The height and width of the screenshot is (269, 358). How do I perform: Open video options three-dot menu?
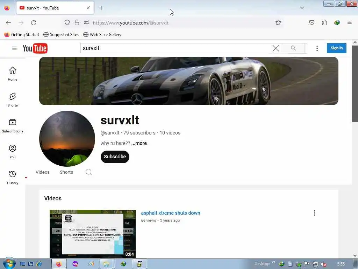tap(314, 213)
